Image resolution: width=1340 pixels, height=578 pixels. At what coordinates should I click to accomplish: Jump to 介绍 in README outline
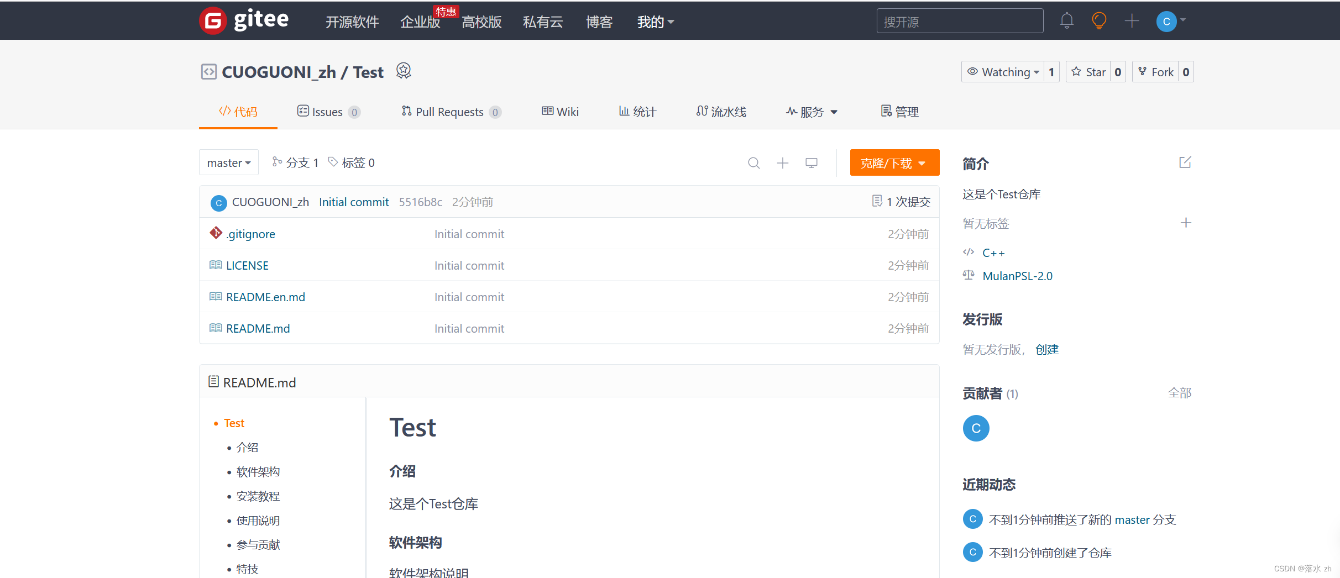[247, 448]
